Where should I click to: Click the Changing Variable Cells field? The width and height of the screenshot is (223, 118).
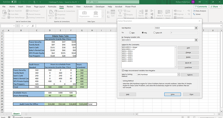(158, 40)
